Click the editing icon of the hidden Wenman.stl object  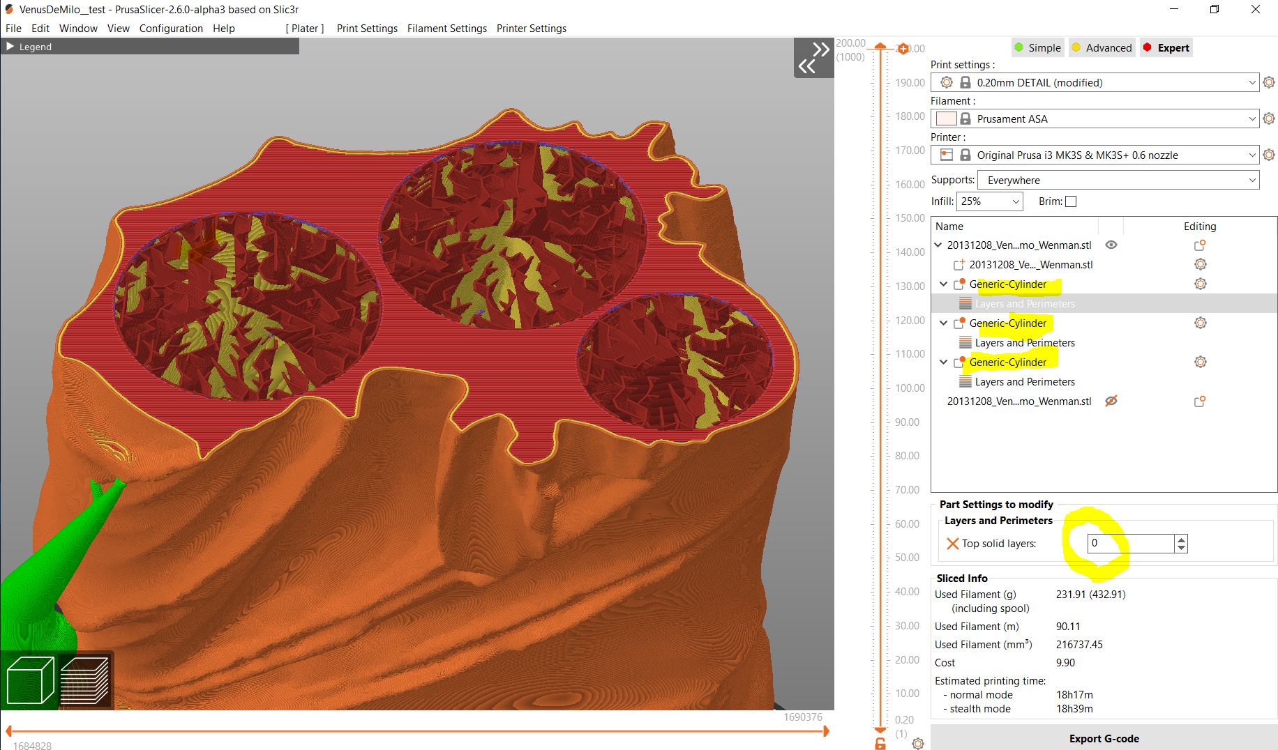1200,401
